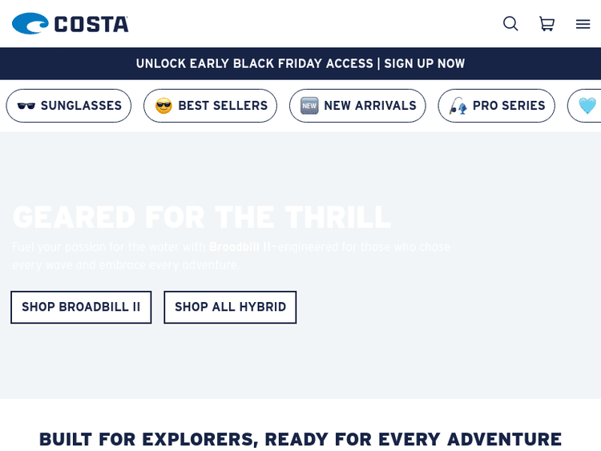Click the sunglasses emoji icon
601x451 pixels.
pos(26,106)
